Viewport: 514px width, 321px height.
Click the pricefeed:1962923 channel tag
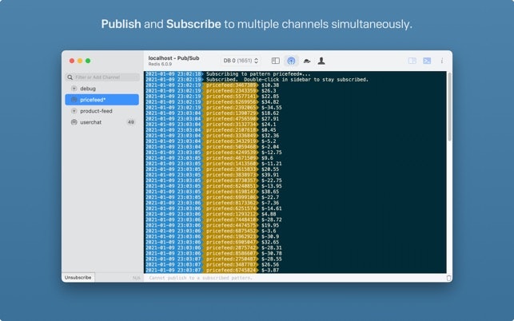(231, 236)
